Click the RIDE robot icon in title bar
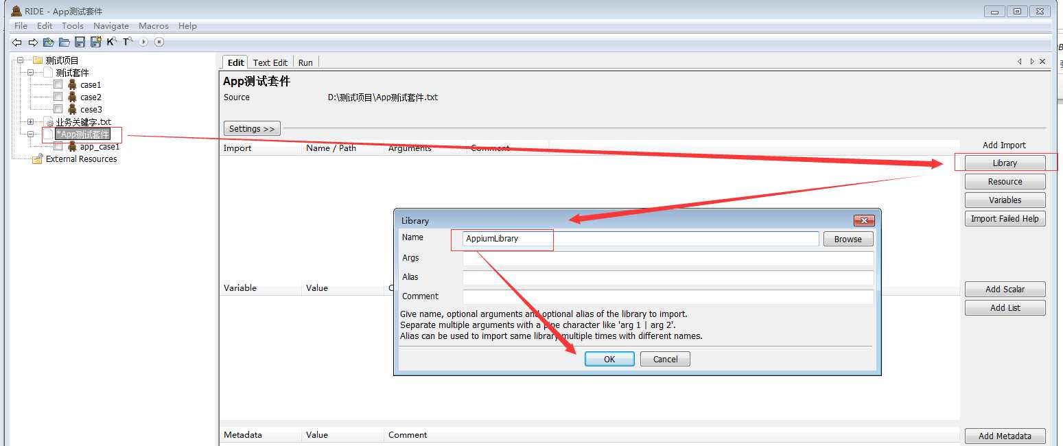Image resolution: width=1063 pixels, height=446 pixels. pos(16,11)
